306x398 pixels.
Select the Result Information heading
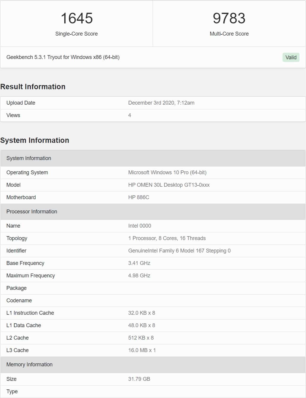tap(33, 87)
